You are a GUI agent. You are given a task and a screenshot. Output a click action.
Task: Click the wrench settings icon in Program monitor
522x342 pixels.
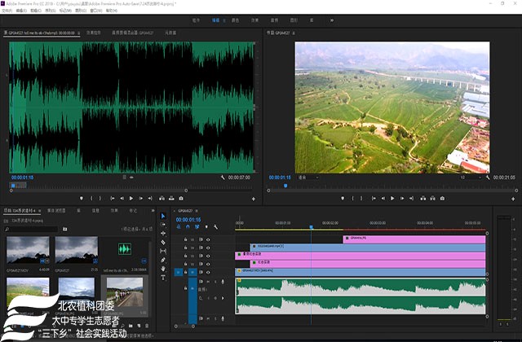coord(489,177)
